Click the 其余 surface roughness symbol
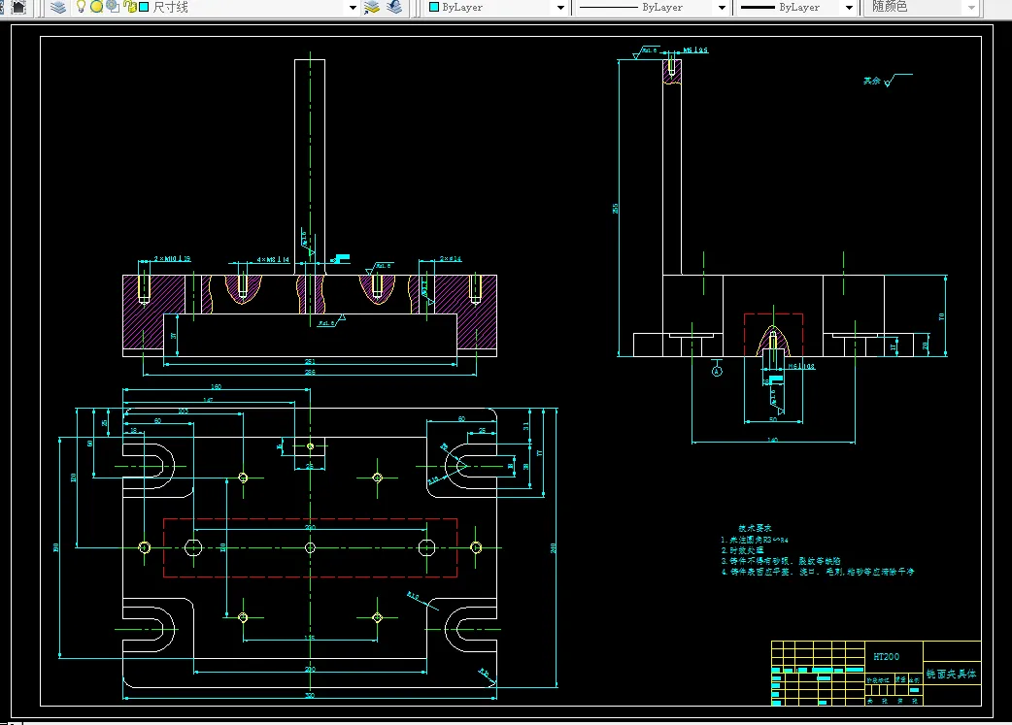This screenshot has width=1012, height=725. (x=887, y=82)
